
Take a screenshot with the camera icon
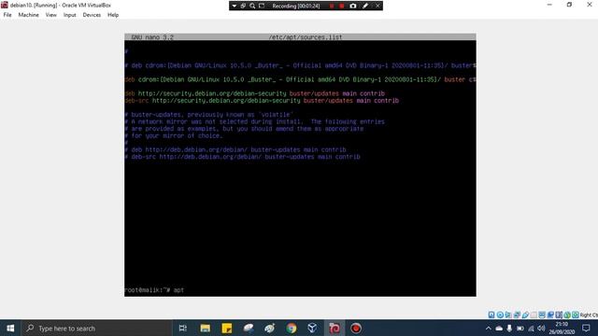pos(353,6)
